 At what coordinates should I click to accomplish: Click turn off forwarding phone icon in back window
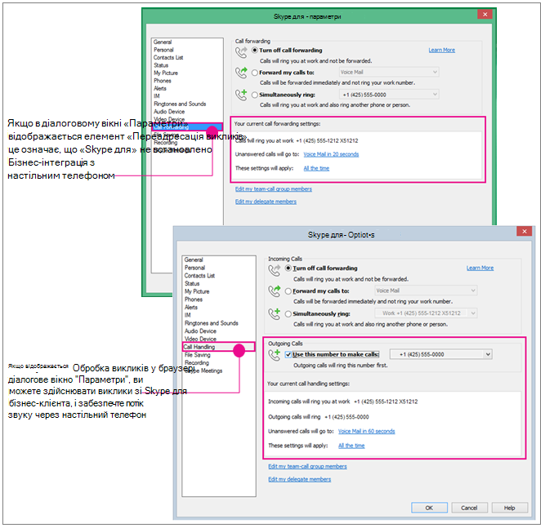click(x=241, y=52)
